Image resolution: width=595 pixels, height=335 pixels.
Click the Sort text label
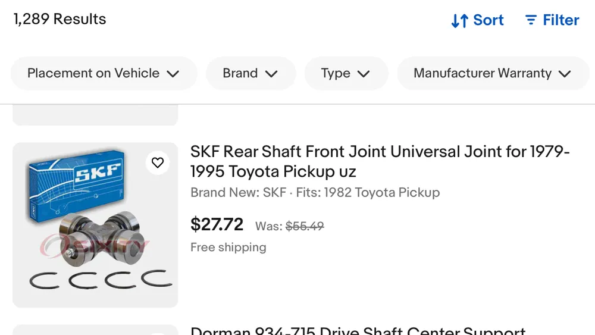click(488, 20)
